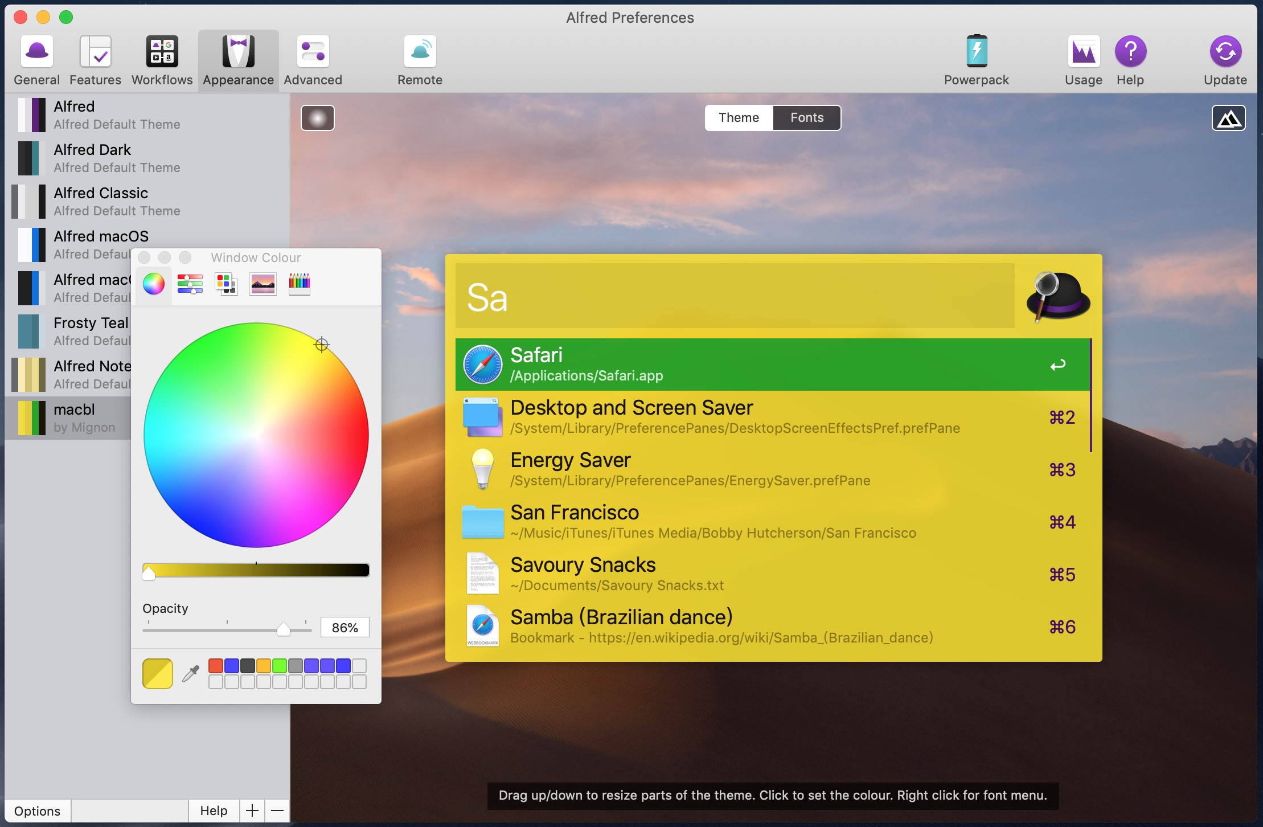Click the San Francisco folder icon
This screenshot has height=827, width=1263.
click(x=483, y=522)
